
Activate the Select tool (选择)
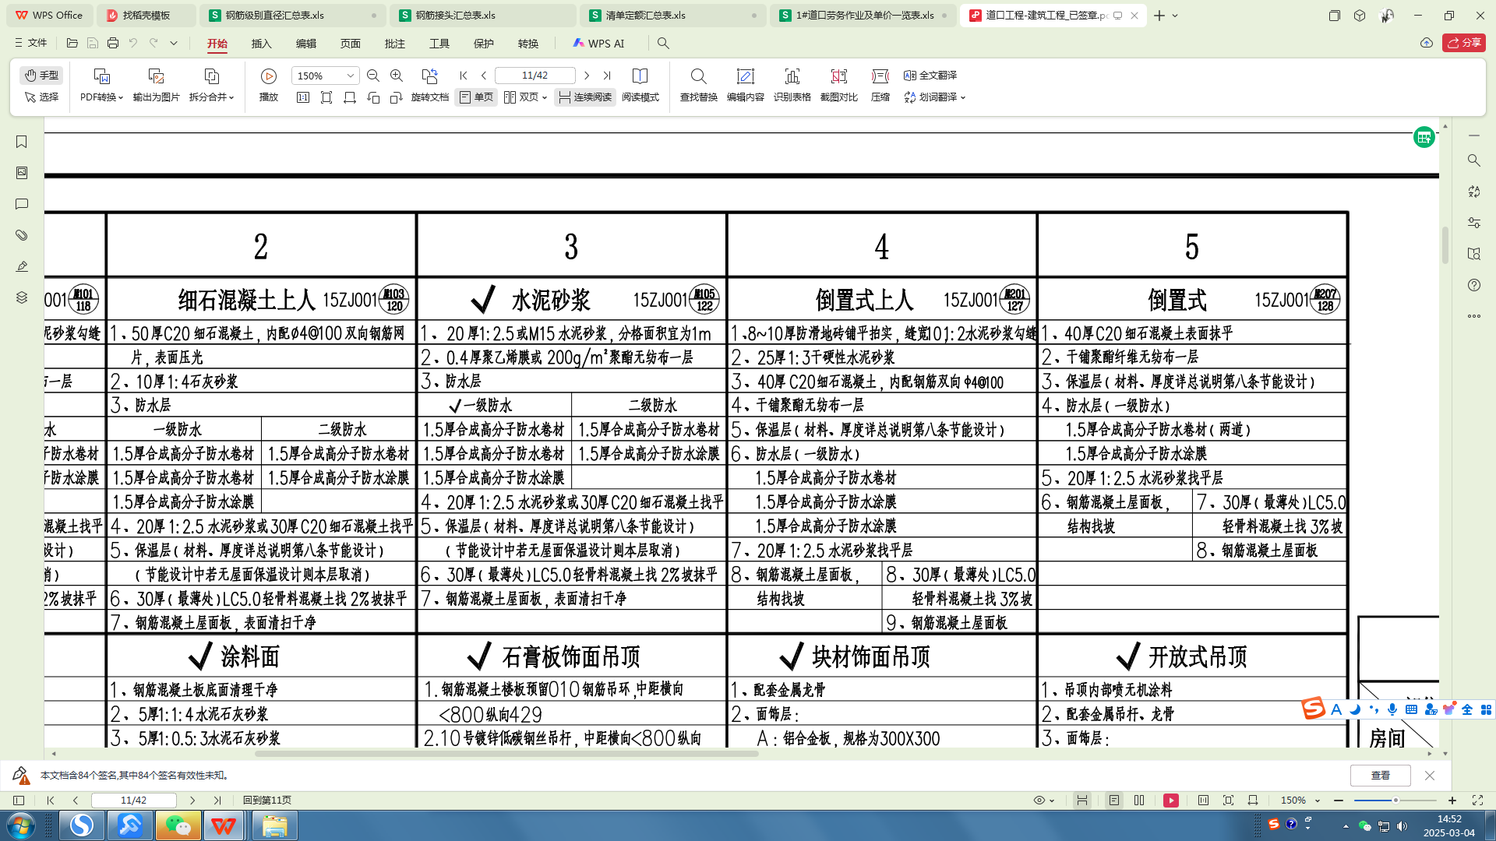point(41,97)
